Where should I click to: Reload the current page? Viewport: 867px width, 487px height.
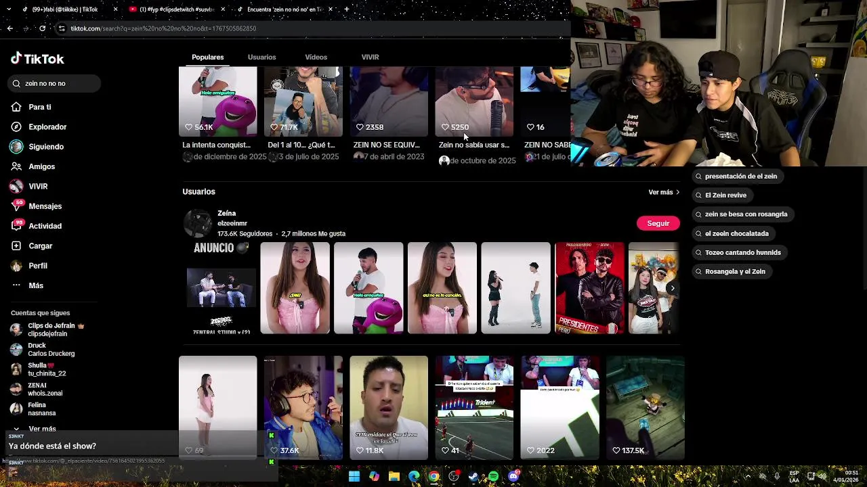[x=42, y=28]
